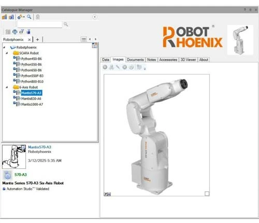Select Python450-B6 in the tree
259x223 pixels.
32,59
